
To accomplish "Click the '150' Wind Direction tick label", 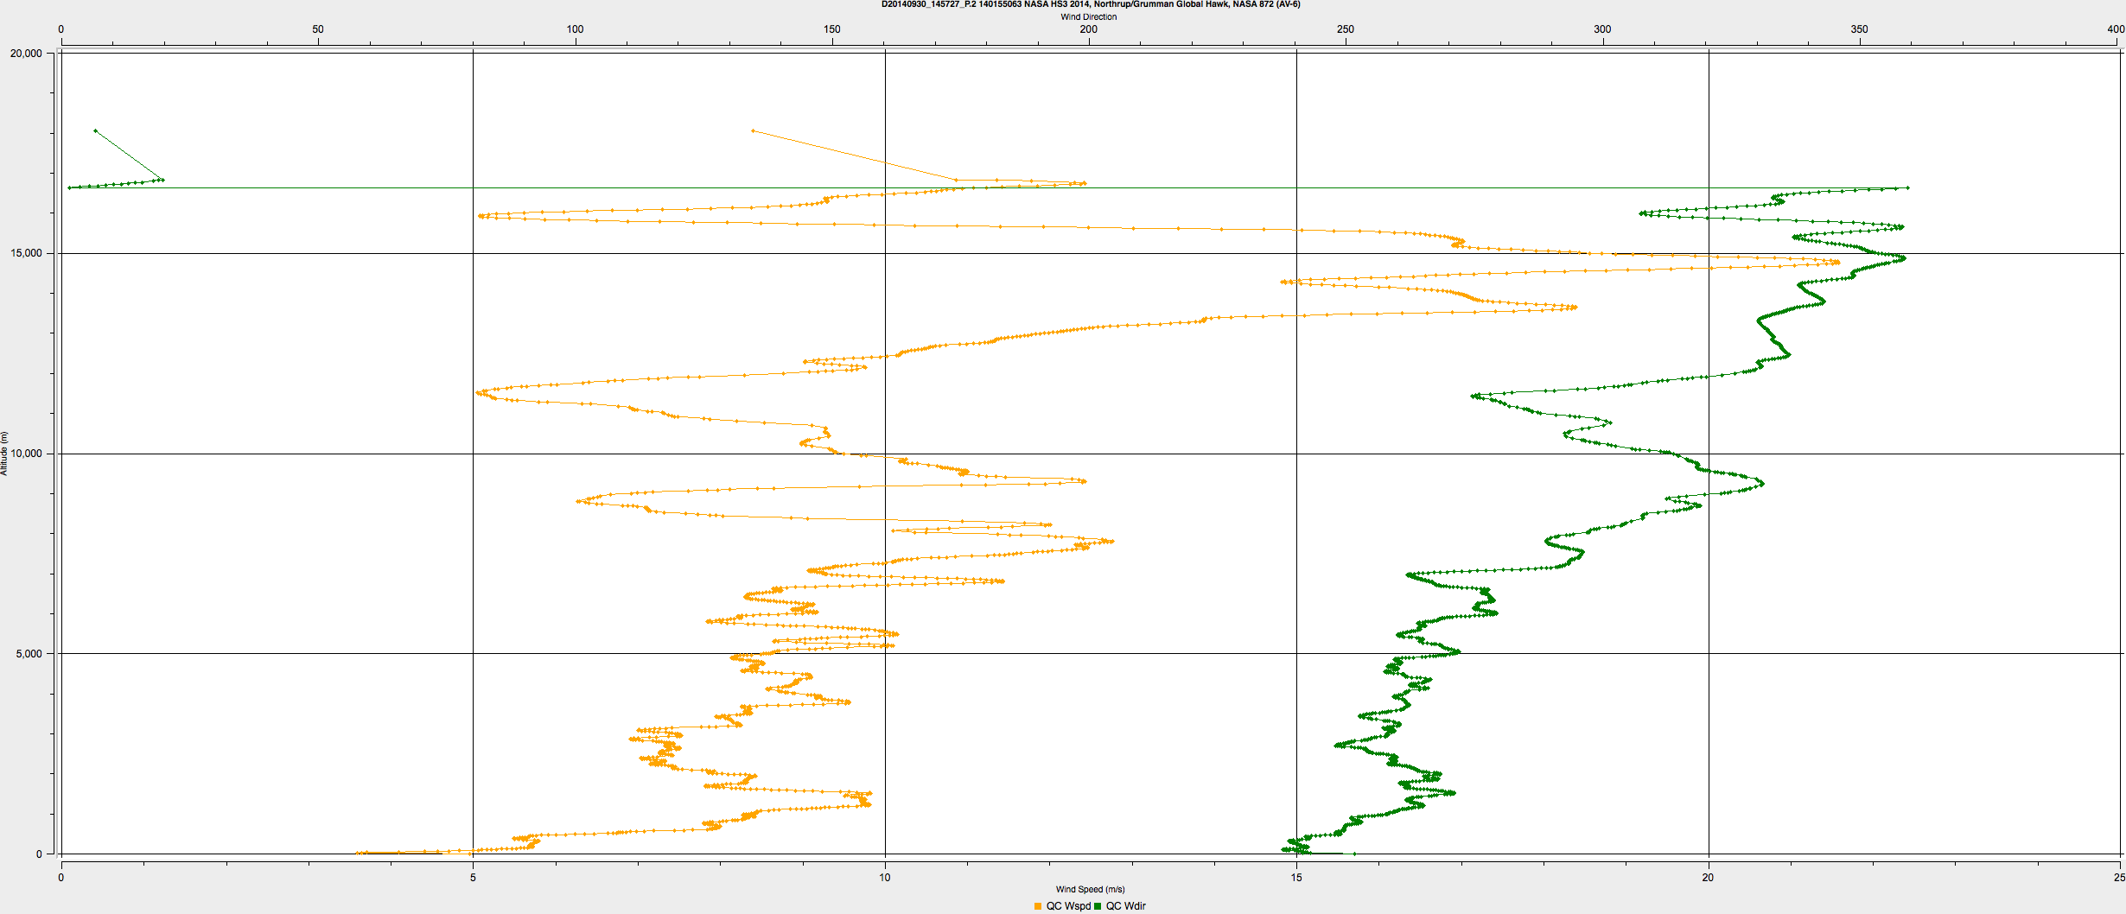I will 831,29.
